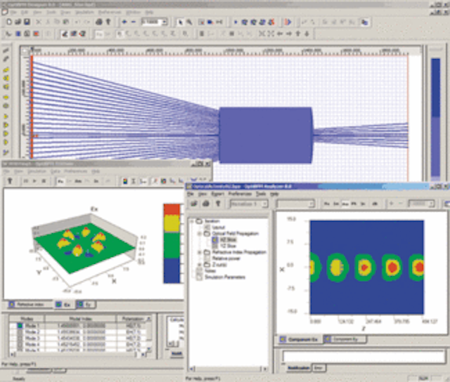
Task: Click the right arrow pan icon in second toolbar
Action: pyautogui.click(x=289, y=34)
